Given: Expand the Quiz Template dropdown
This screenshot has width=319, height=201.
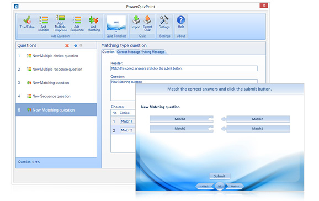Looking at the screenshot, I should click(116, 32).
